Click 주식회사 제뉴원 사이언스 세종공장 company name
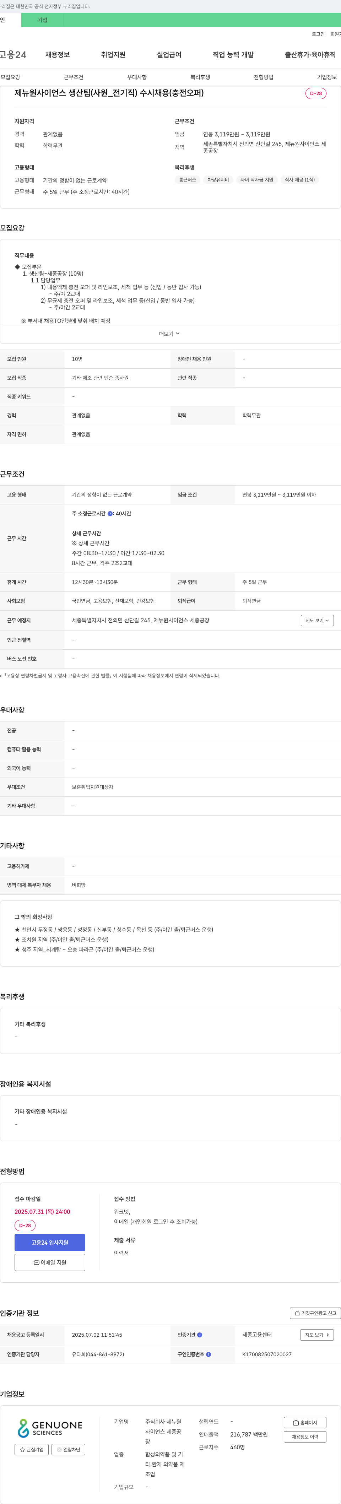Viewport: 341px width, 1504px height. click(163, 1432)
